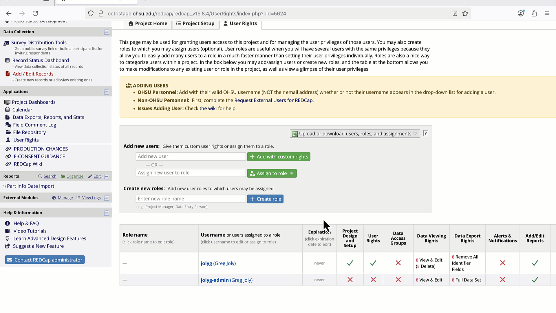Click the help question mark icon
This screenshot has height=313, width=556.
click(425, 133)
